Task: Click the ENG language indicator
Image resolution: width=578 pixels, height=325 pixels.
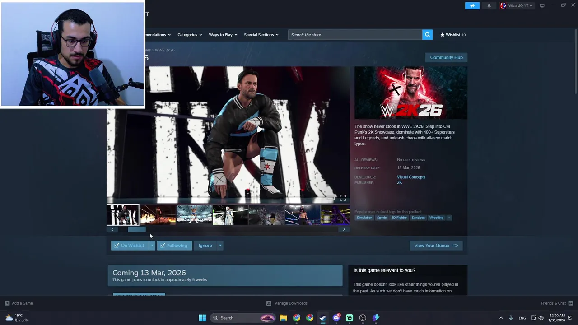Action: (x=522, y=318)
